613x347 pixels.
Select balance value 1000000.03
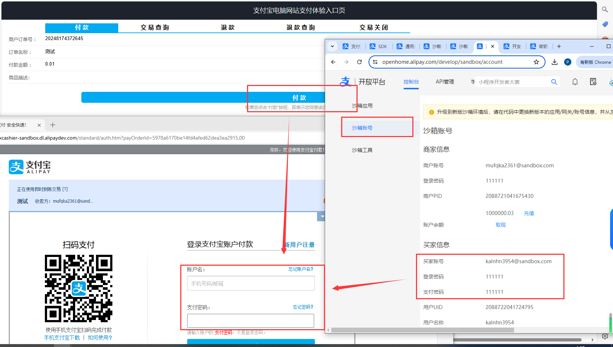500,213
